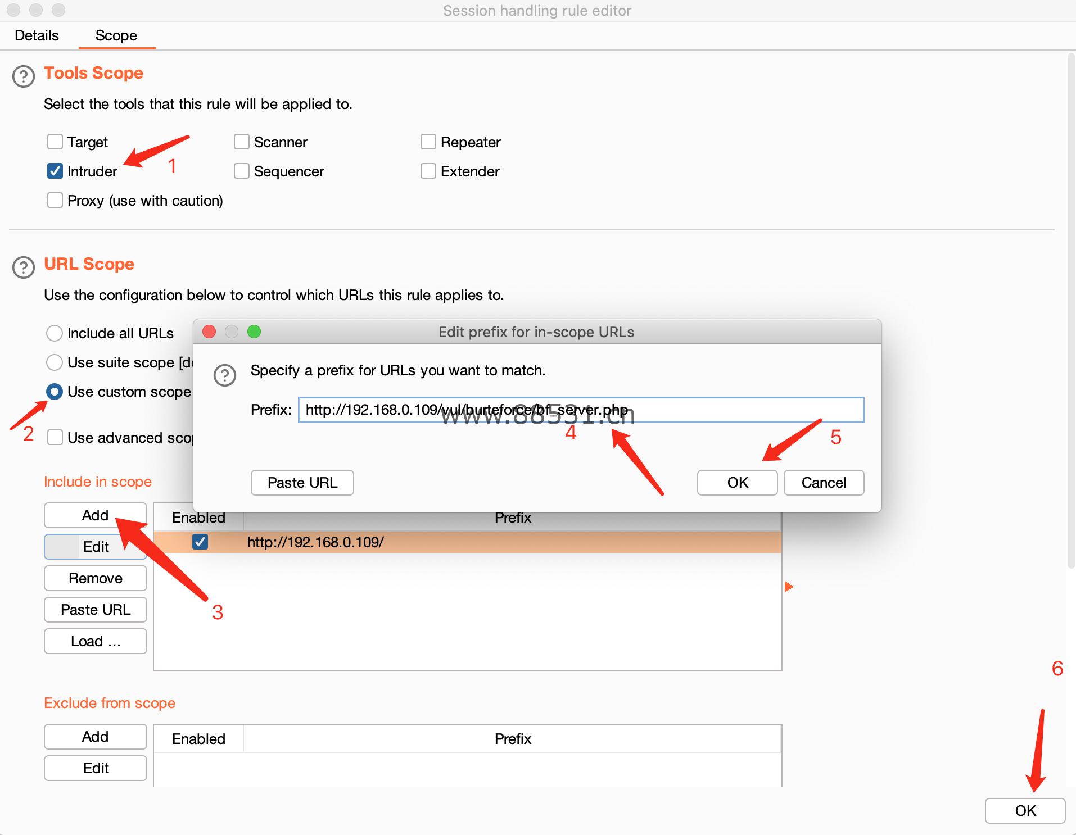The width and height of the screenshot is (1076, 835).
Task: Enable the Scanner checkbox
Action: pyautogui.click(x=242, y=142)
